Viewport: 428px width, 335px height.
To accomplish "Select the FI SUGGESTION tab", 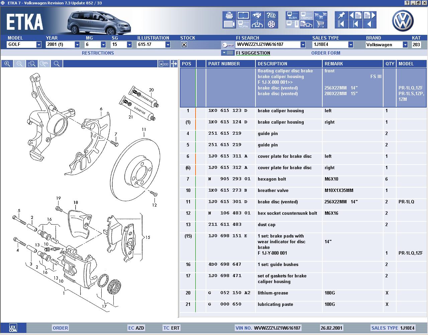I will [253, 53].
